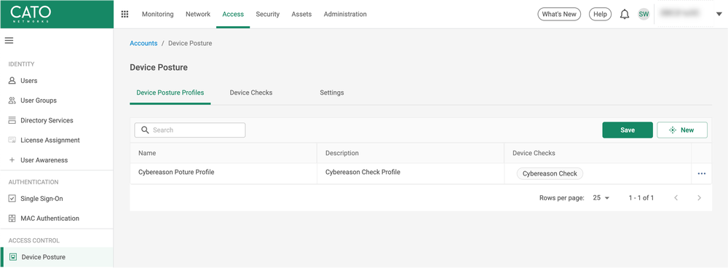Open User Awareness in the sidebar

pyautogui.click(x=44, y=160)
